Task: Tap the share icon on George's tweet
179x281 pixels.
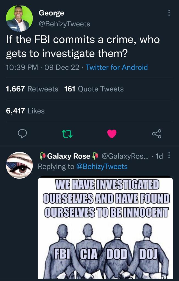Action: 156,134
